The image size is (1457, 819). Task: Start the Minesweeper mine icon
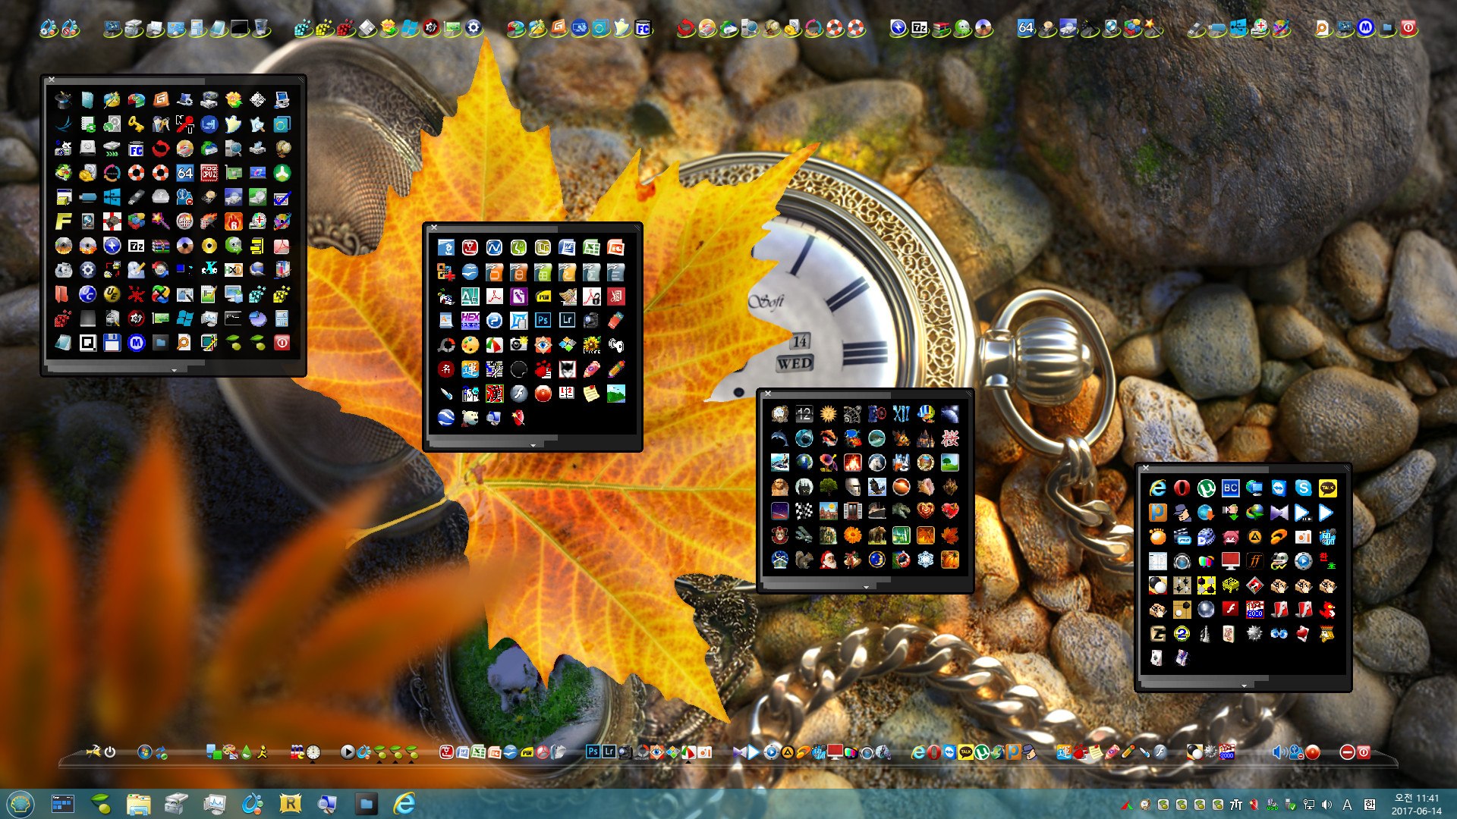(x=1254, y=633)
